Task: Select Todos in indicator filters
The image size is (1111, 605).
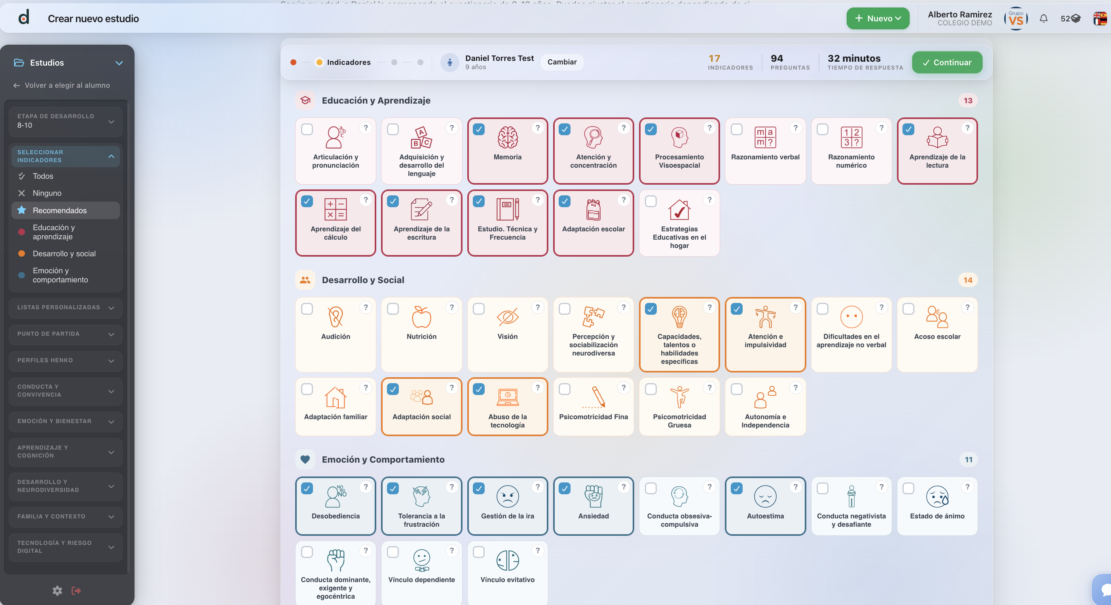Action: click(x=66, y=176)
